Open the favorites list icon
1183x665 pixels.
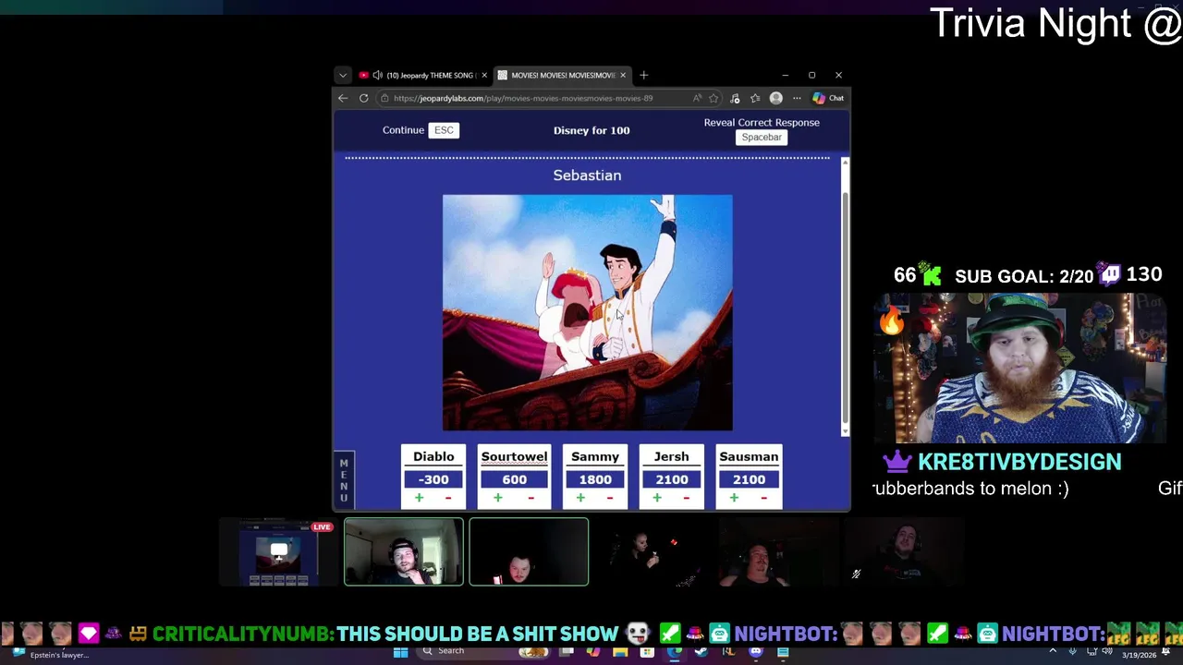tap(755, 98)
